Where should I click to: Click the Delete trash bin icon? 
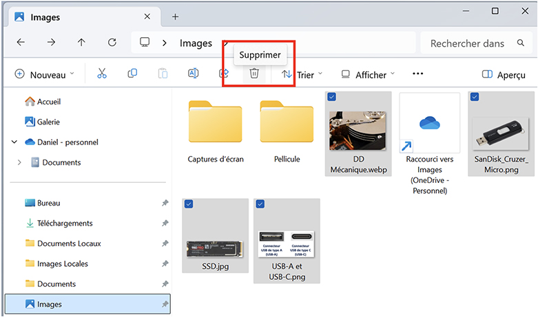point(254,74)
